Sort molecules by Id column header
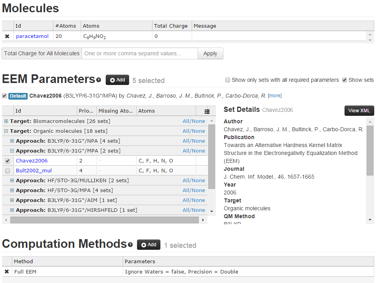The height and width of the screenshot is (283, 377). point(33,26)
